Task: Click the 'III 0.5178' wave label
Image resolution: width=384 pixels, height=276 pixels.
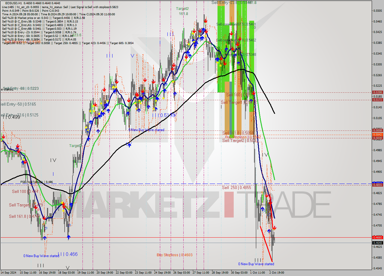Action: tap(164, 115)
